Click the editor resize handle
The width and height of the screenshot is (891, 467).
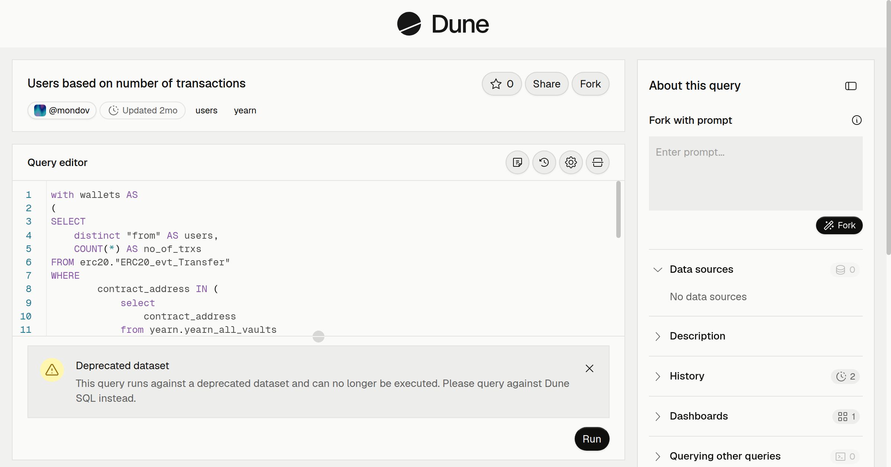coord(319,337)
